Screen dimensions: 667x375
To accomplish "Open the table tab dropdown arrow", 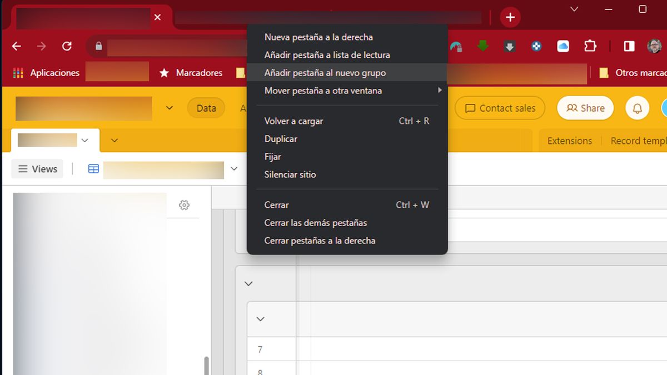I will point(84,141).
